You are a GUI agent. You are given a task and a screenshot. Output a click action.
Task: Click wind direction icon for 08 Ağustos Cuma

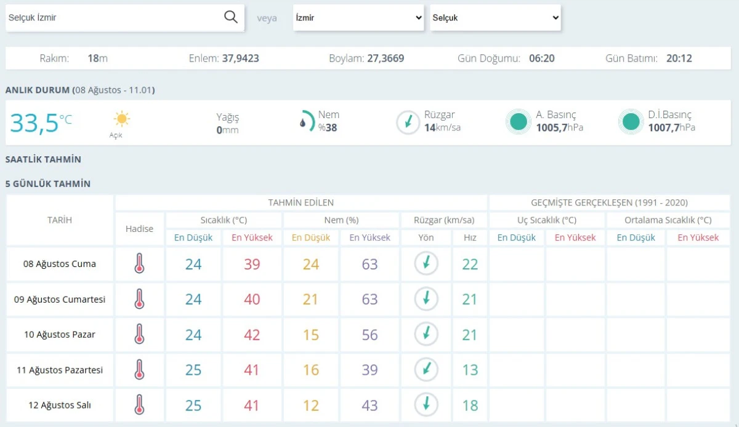(x=426, y=263)
